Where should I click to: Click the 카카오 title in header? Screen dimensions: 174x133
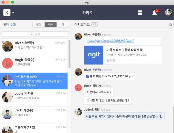88,13
